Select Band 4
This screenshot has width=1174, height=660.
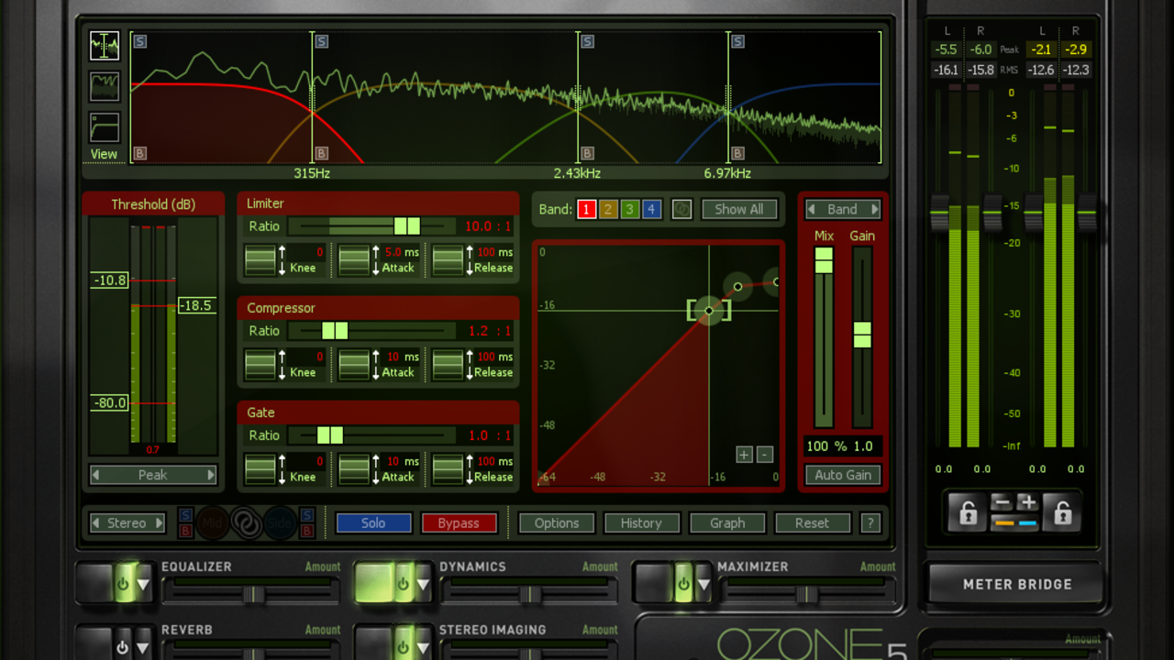pyautogui.click(x=651, y=209)
